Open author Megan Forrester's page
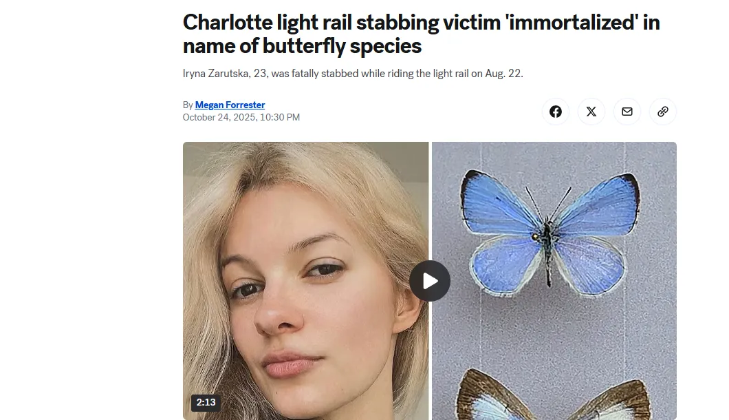 pyautogui.click(x=230, y=105)
